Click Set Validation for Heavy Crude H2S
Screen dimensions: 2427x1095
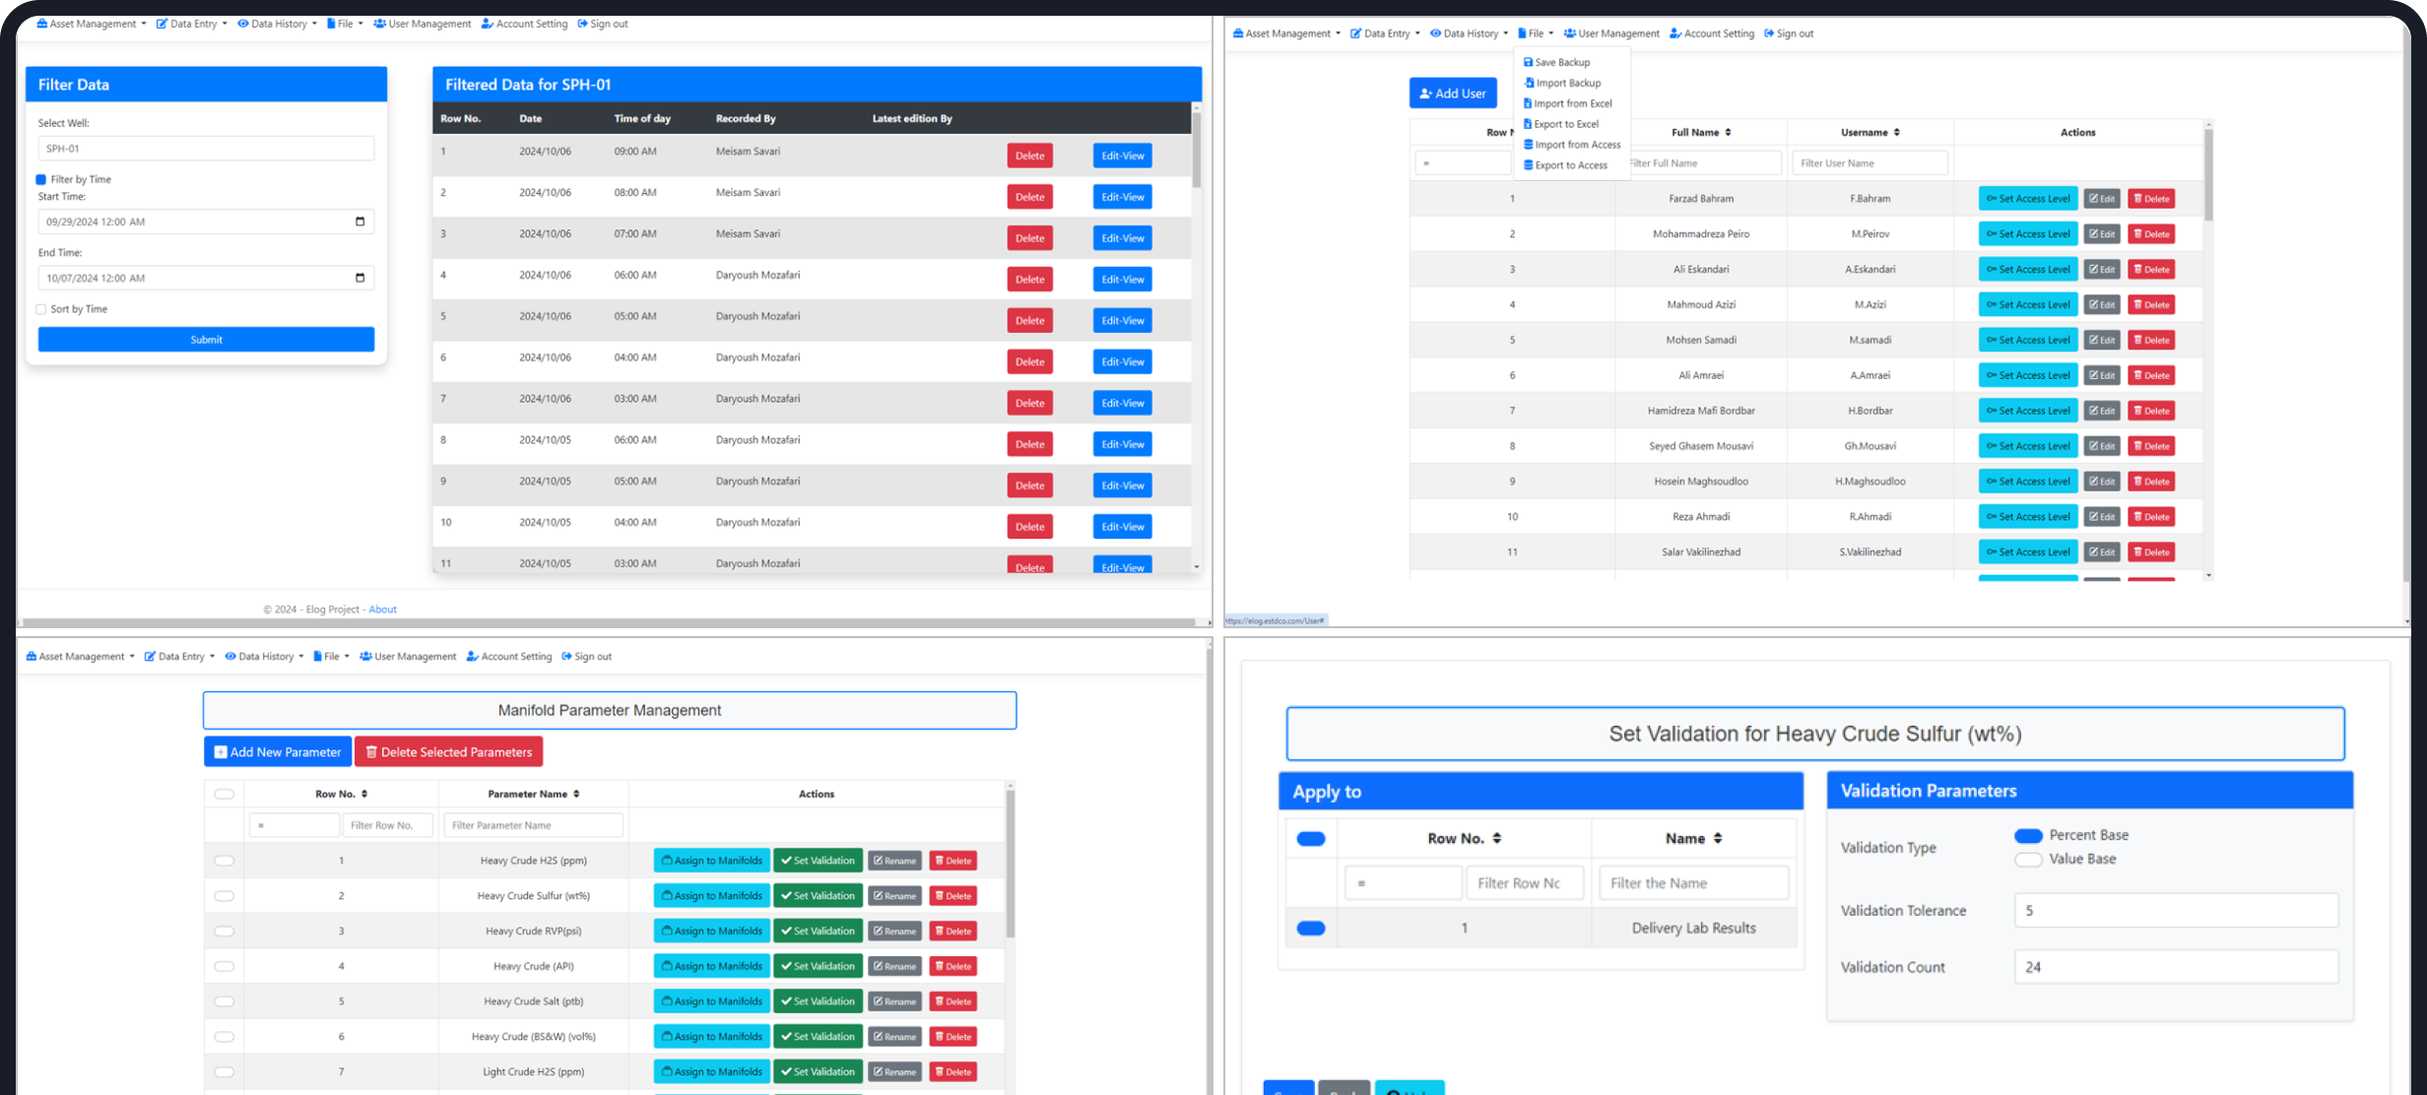818,861
